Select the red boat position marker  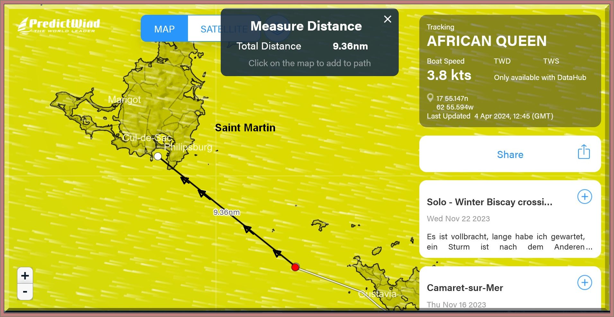(x=295, y=267)
